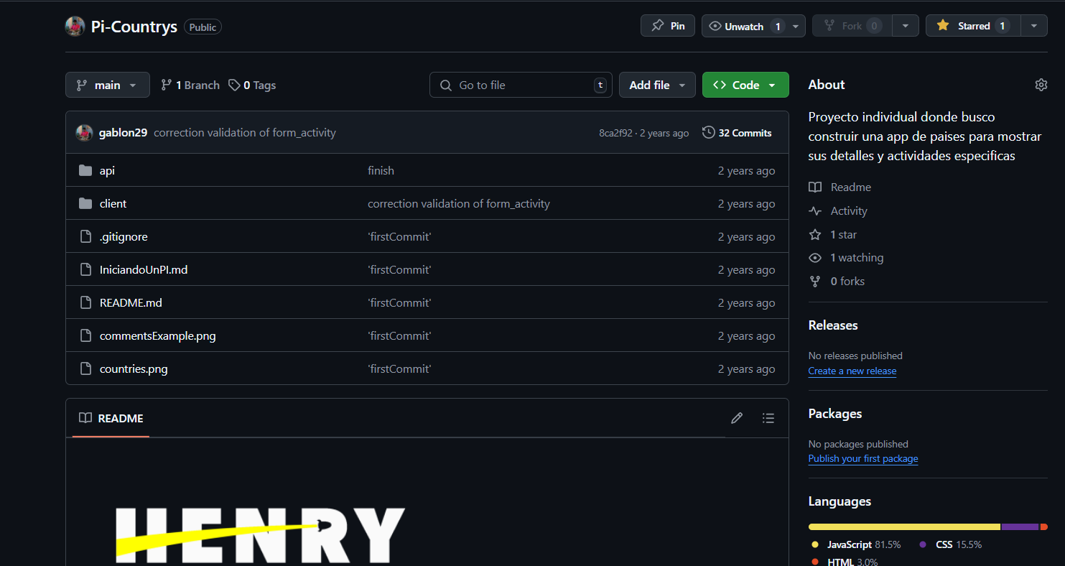Click the README edit pencil icon
The image size is (1065, 566).
736,418
